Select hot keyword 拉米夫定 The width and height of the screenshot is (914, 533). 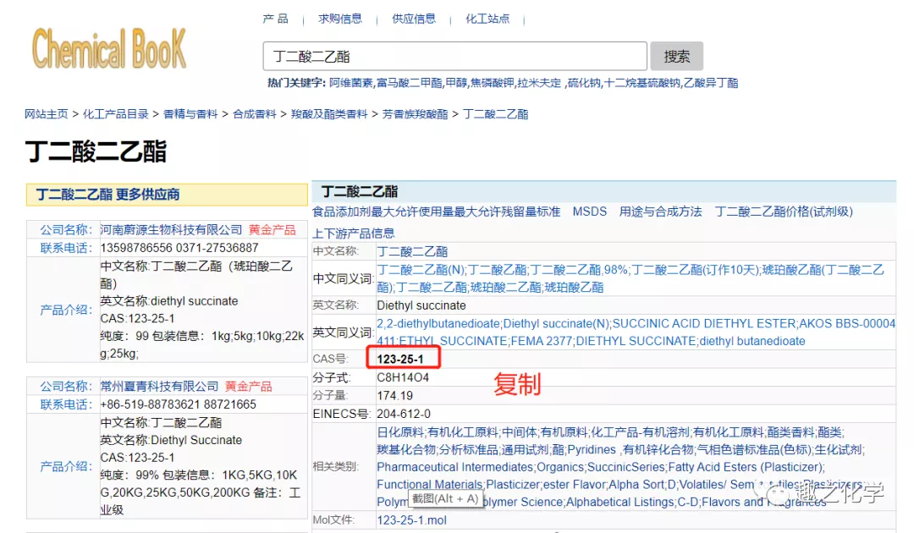tap(539, 83)
